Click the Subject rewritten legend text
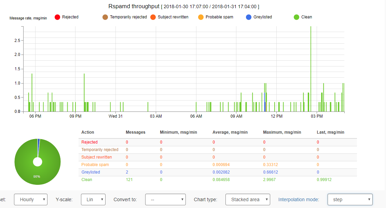The image size is (386, 208). coord(173,17)
